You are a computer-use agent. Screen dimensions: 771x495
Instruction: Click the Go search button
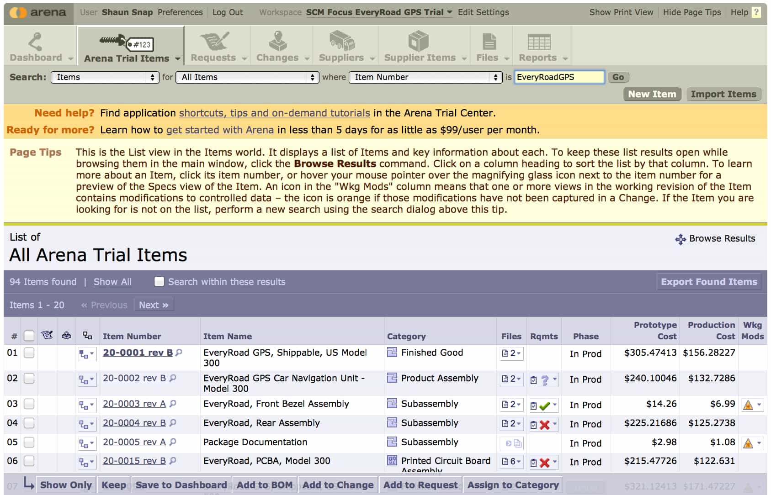click(618, 77)
